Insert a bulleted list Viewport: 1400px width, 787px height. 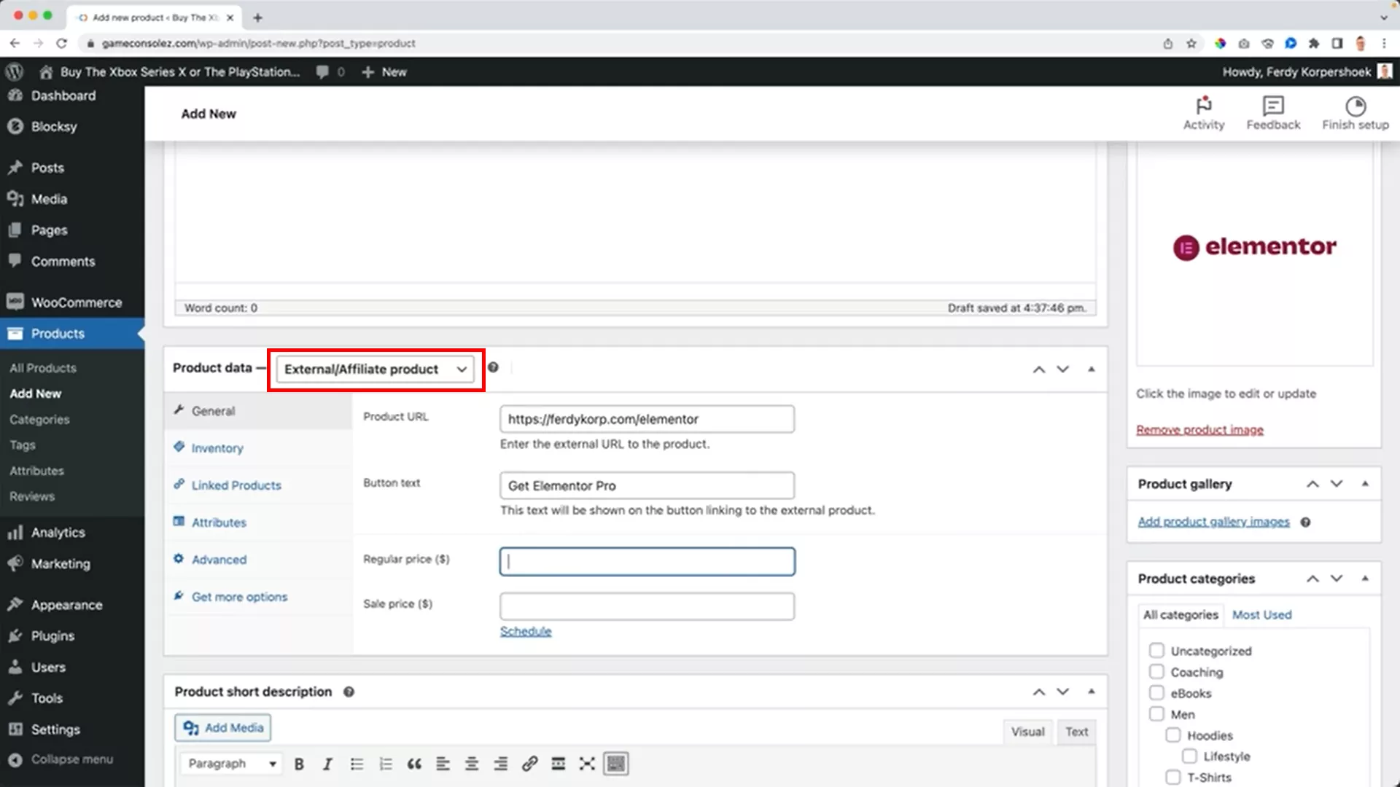pos(357,764)
